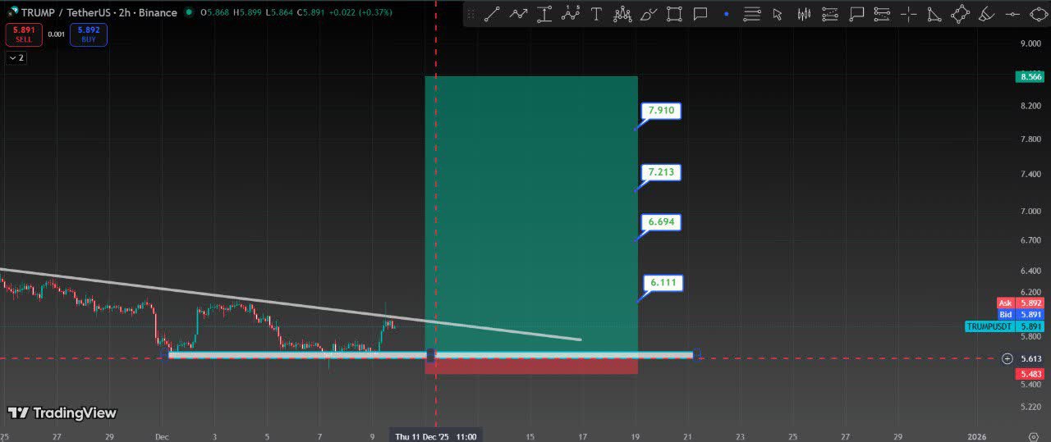
Task: Click the callout comment tool
Action: point(700,14)
